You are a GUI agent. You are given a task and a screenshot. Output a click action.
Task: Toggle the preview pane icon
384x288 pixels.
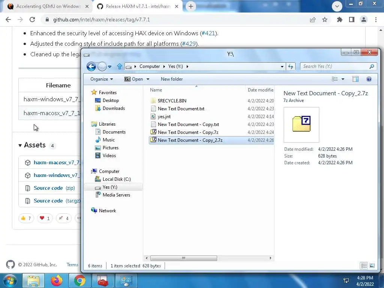pyautogui.click(x=355, y=79)
